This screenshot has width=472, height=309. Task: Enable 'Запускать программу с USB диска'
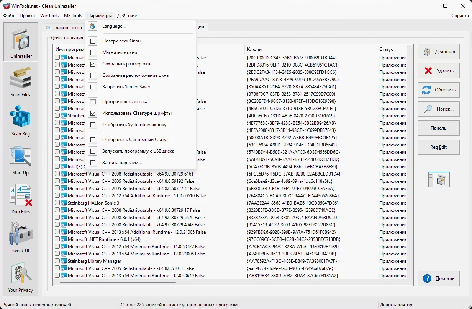pos(93,151)
